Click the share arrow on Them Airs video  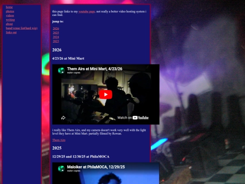coord(63,118)
